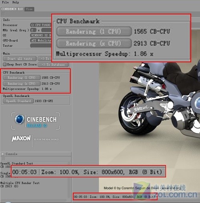Run the OpenGL Standard benchmark
This screenshot has width=200, height=203.
click(18, 101)
